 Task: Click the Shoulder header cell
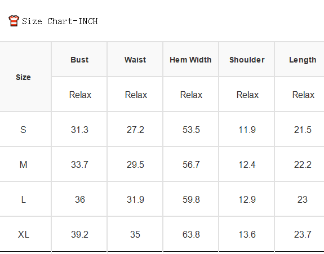(x=247, y=60)
